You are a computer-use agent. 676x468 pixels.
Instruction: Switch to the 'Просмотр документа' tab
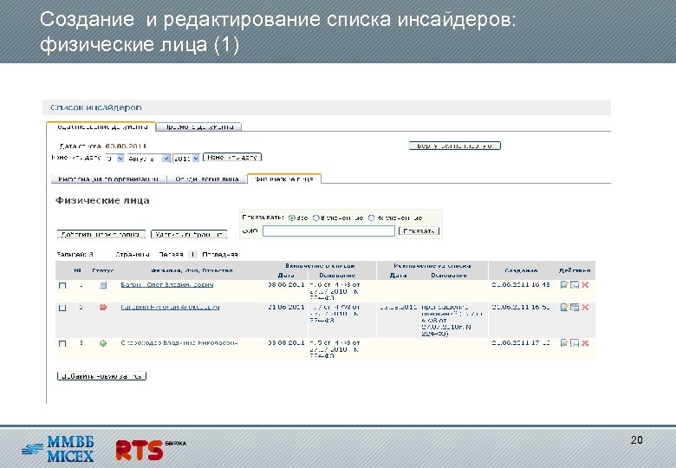(199, 127)
